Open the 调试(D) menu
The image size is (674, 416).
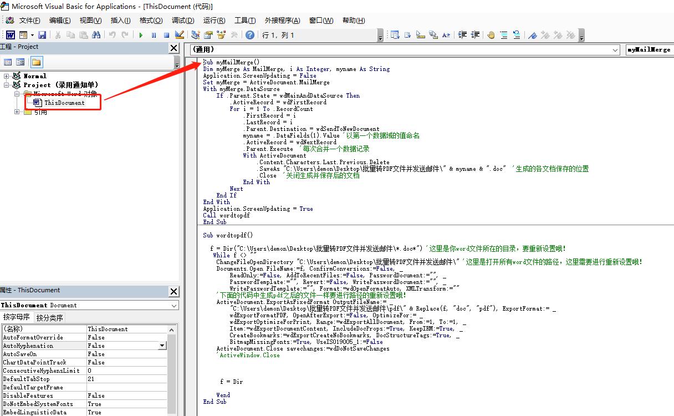click(183, 21)
